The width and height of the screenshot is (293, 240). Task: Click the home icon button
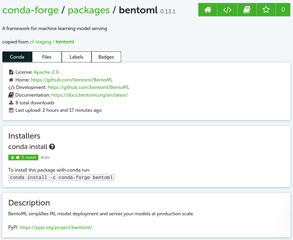(208, 10)
